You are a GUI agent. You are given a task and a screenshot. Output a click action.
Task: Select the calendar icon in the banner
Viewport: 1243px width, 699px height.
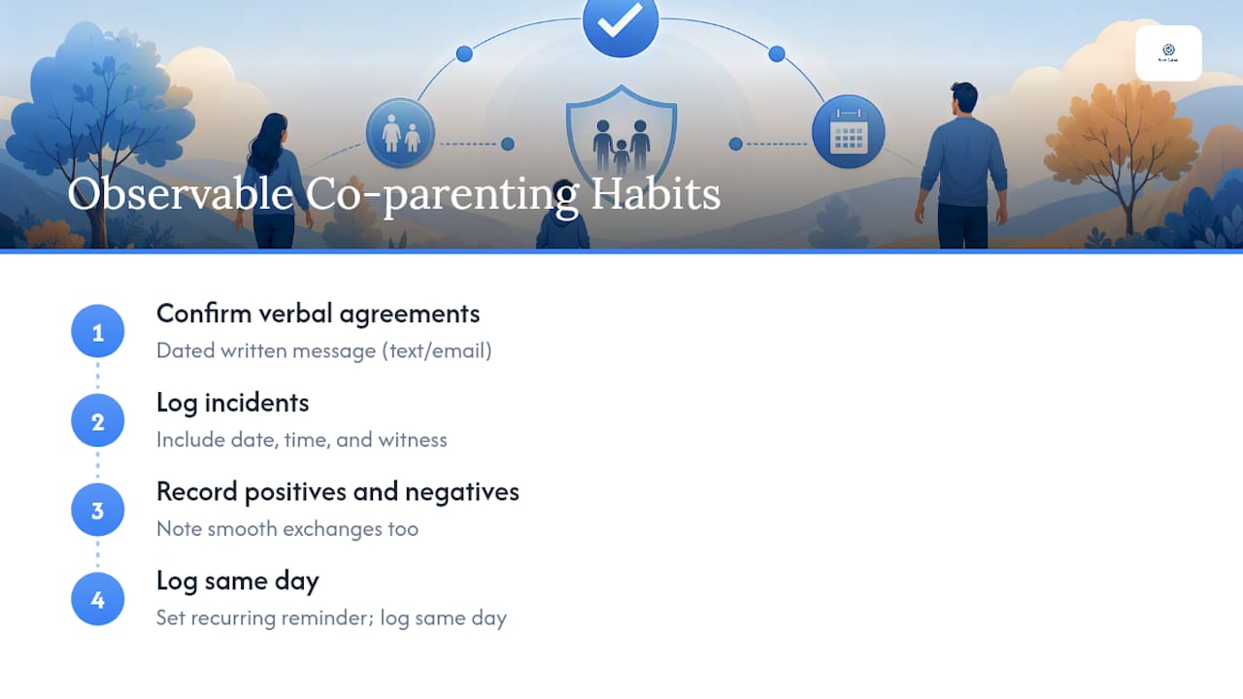click(848, 132)
